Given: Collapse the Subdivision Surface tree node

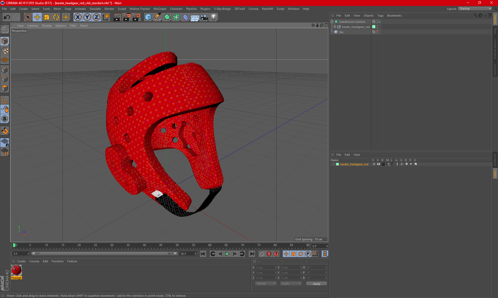Looking at the screenshot, I should coord(332,22).
